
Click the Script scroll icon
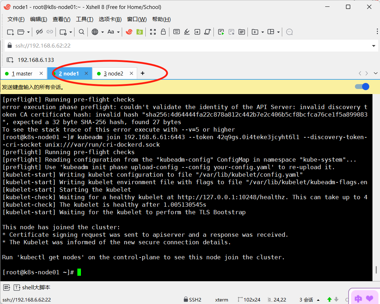208,32
